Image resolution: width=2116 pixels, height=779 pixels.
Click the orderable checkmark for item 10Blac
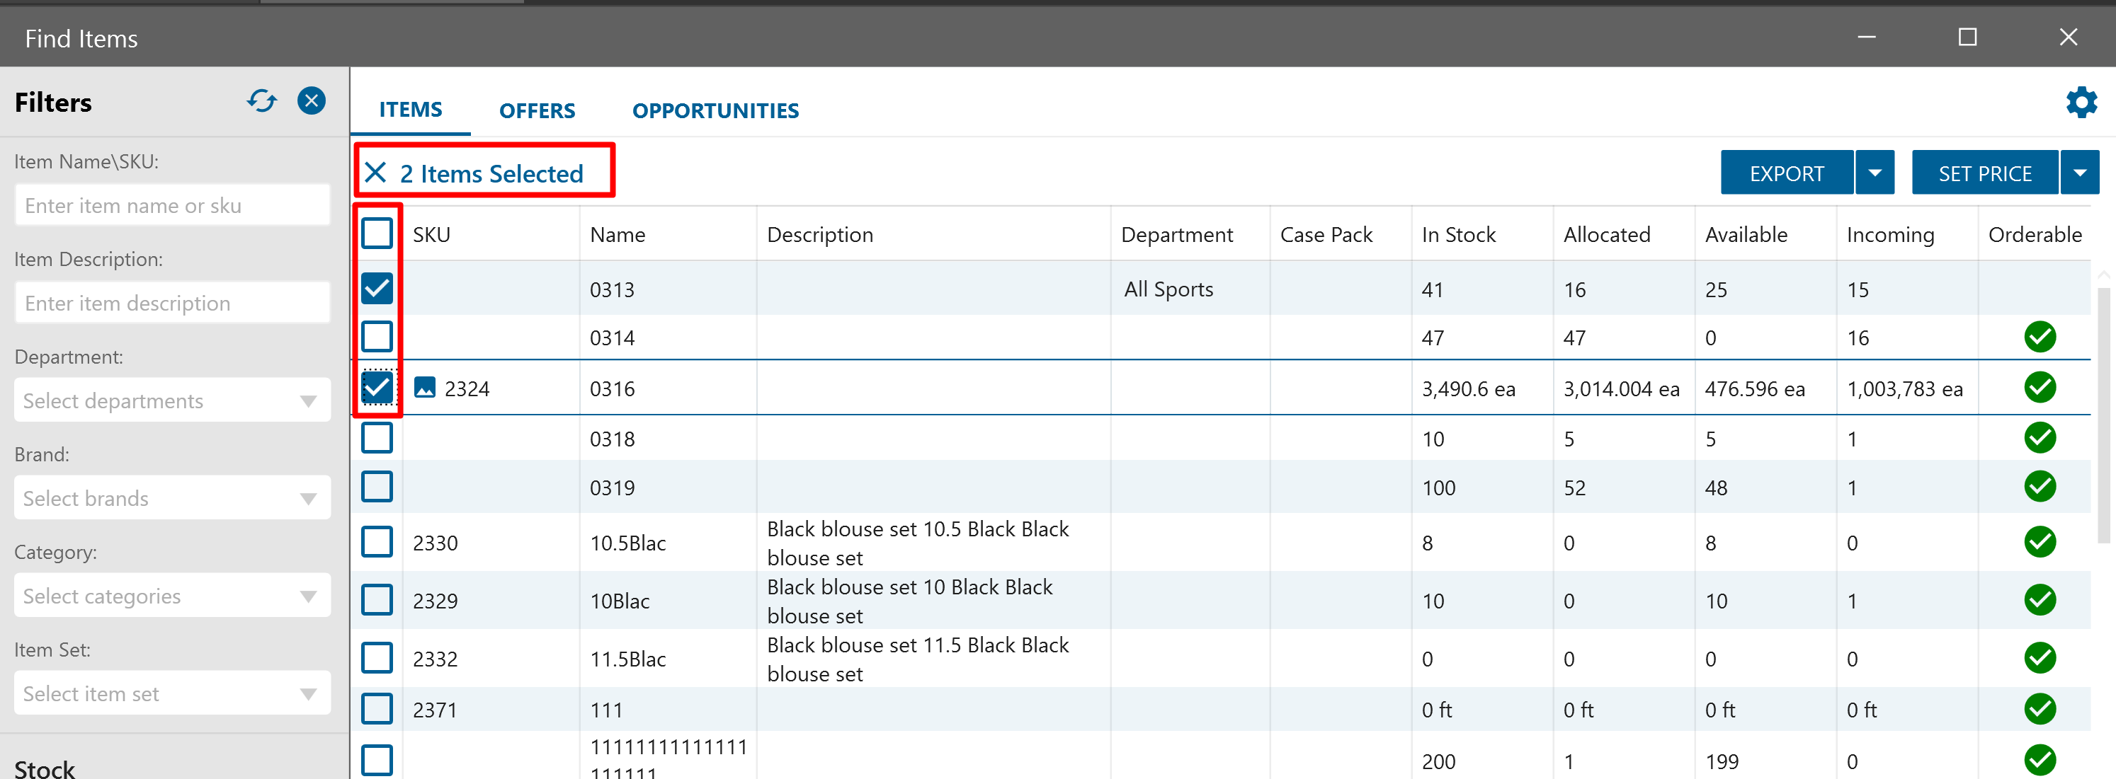(x=2040, y=600)
